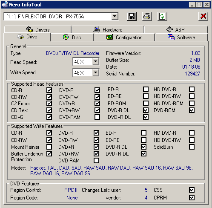This screenshot has height=208, width=212.
Task: Click the Nero InfoTool title bar icon
Action: tap(5, 4)
